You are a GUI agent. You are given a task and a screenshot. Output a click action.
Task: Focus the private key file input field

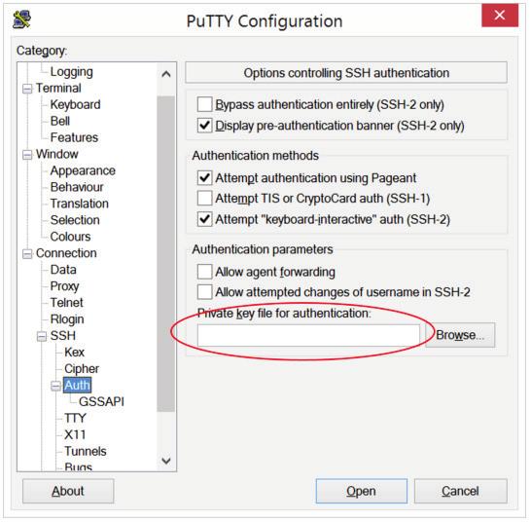[308, 335]
